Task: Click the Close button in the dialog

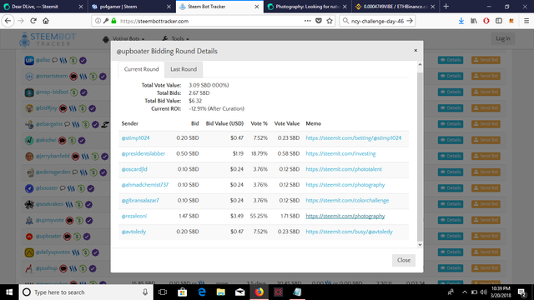Action: (404, 260)
